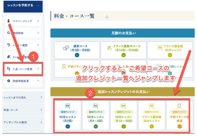The width and height of the screenshot is (197, 136).
Task: Click the magnifier icon for 講師検索
Action: (x=8, y=33)
